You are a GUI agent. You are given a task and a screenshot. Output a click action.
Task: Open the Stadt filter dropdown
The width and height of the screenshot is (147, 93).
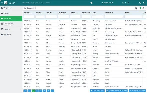pos(98,17)
